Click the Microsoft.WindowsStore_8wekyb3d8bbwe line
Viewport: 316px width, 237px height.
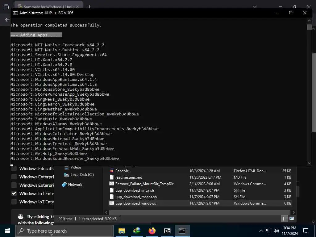55,89
